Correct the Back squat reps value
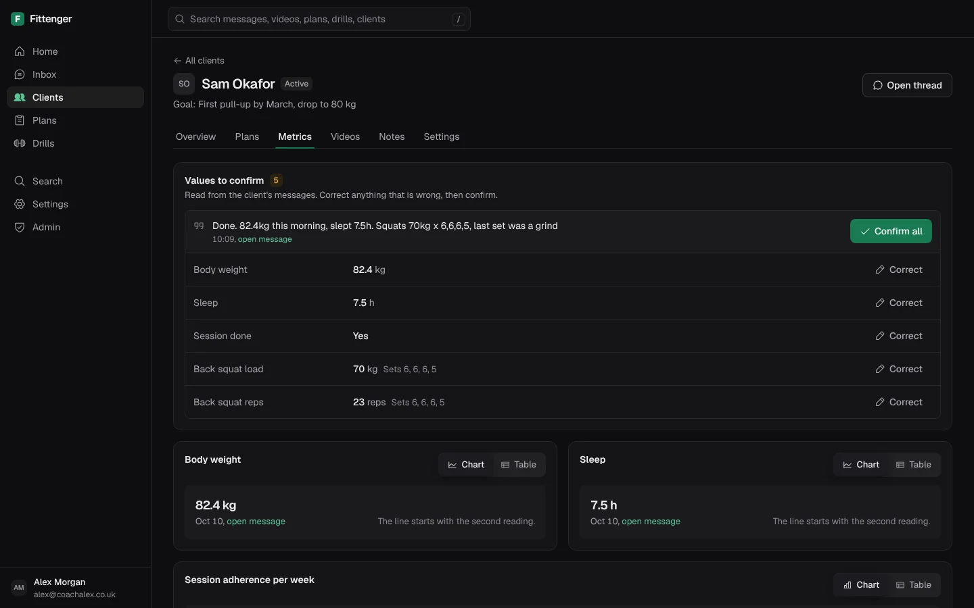 (x=899, y=402)
